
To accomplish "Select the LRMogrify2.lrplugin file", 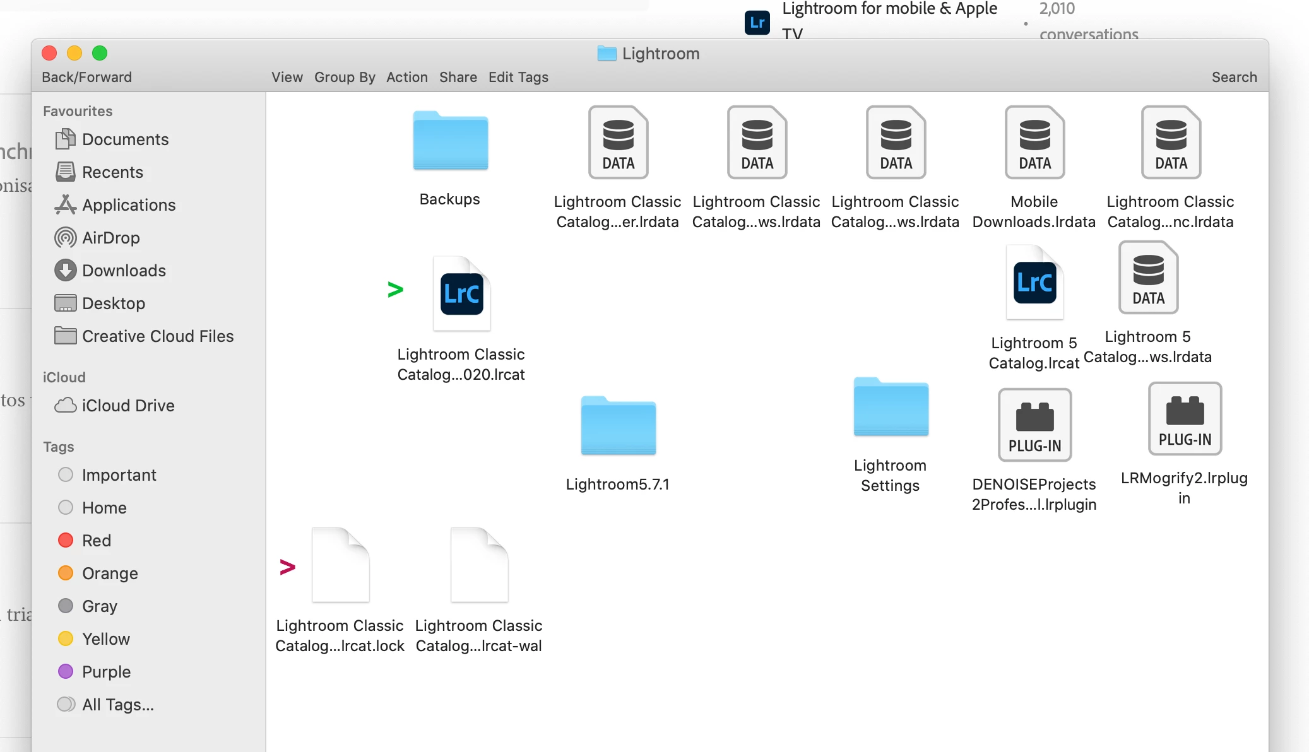I will (1185, 419).
